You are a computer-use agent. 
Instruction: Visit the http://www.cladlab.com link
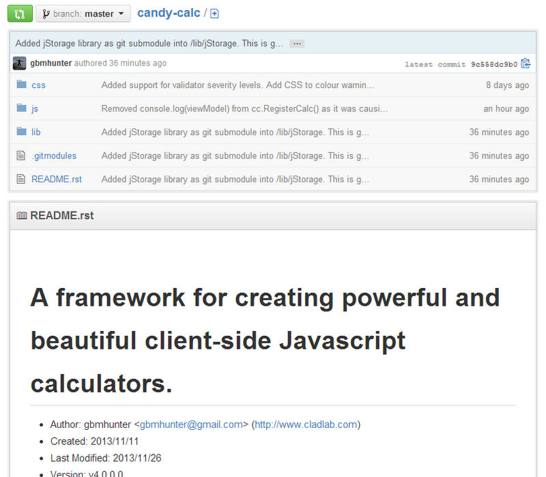pyautogui.click(x=306, y=424)
